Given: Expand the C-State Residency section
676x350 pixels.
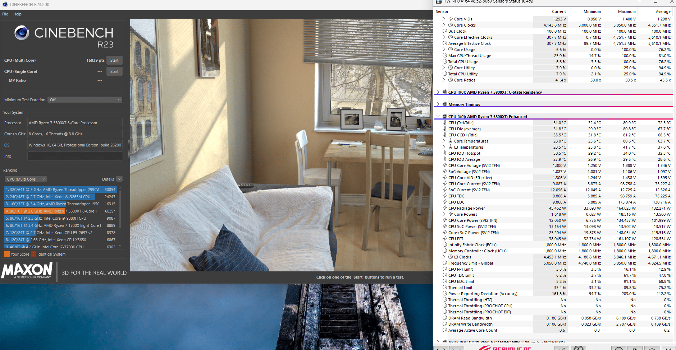Looking at the screenshot, I should click(x=438, y=92).
